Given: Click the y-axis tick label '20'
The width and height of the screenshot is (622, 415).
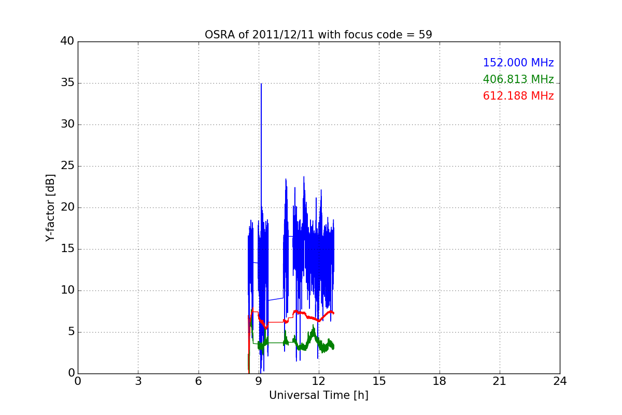Looking at the screenshot, I should click(x=67, y=208).
